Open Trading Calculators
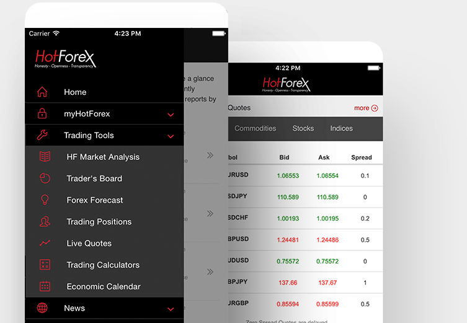This screenshot has width=467, height=323. pyautogui.click(x=104, y=265)
